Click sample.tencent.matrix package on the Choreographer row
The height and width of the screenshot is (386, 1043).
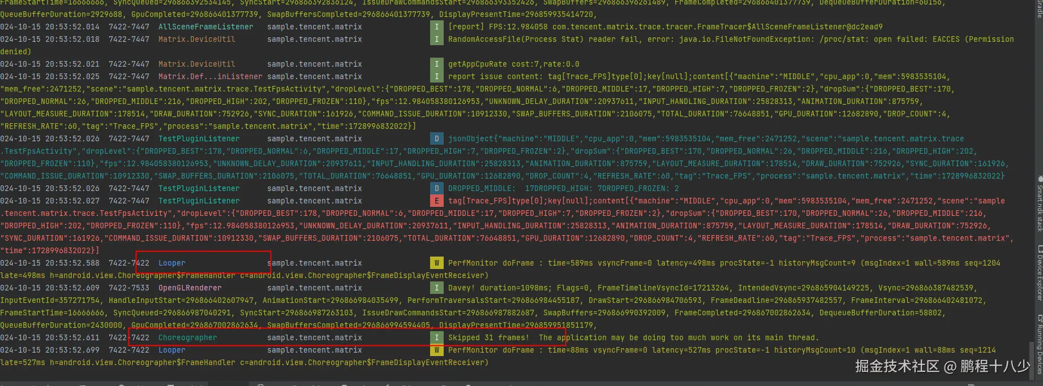click(x=314, y=337)
